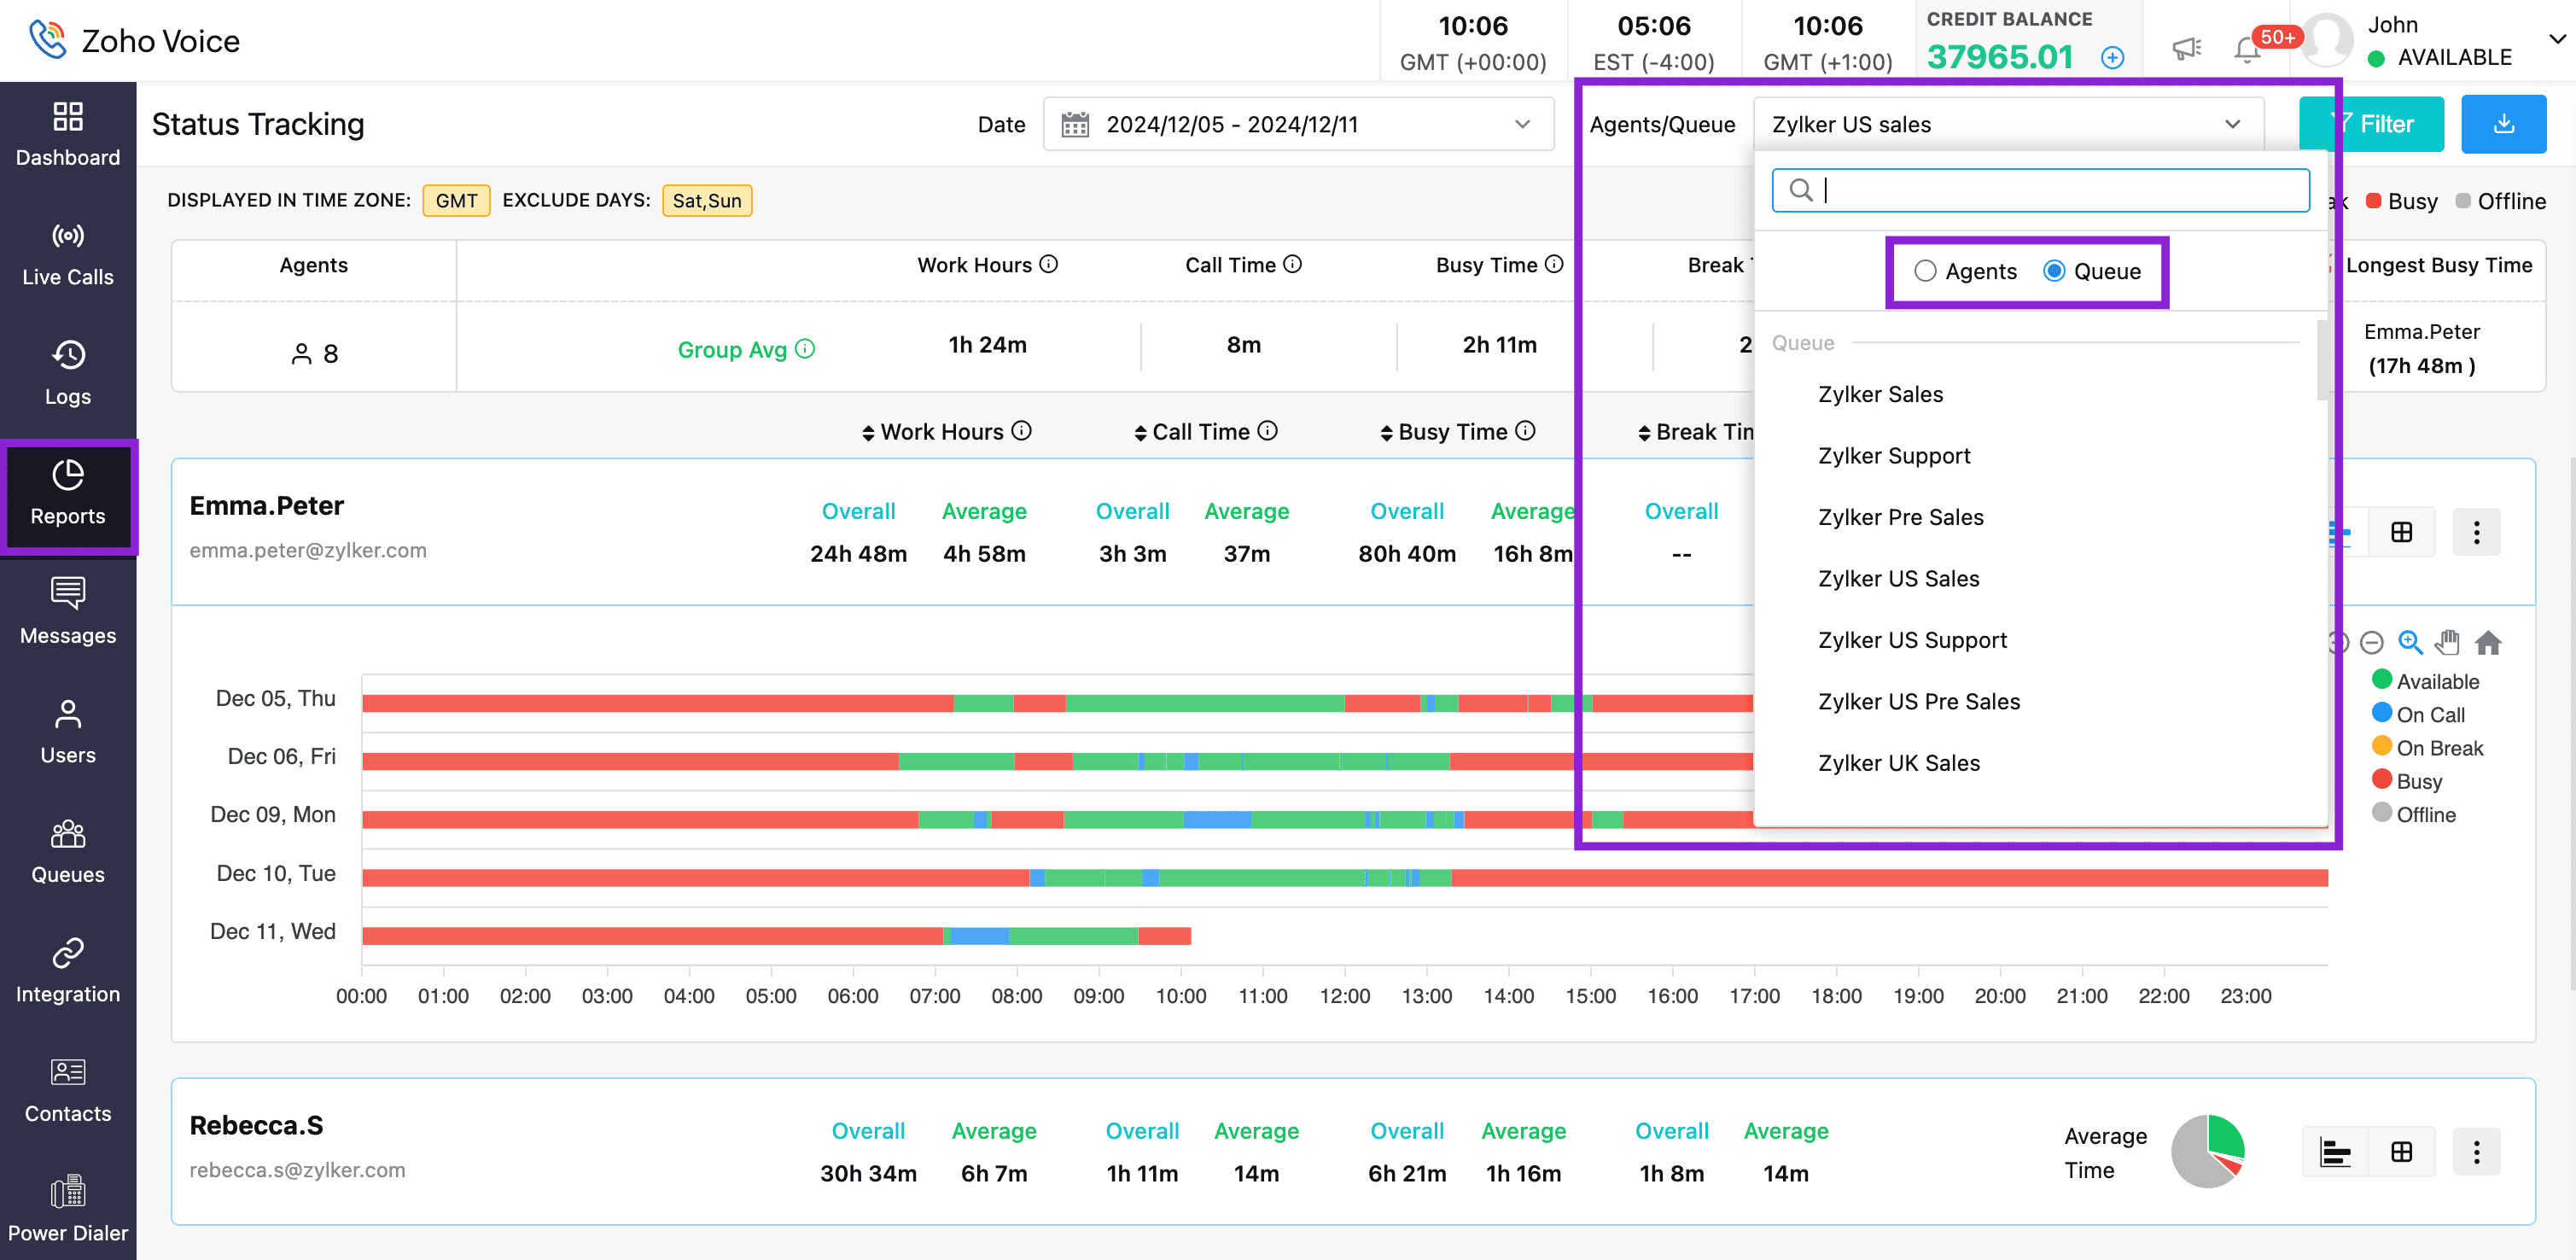Select the Agents radio button
The height and width of the screenshot is (1260, 2576).
(1925, 271)
